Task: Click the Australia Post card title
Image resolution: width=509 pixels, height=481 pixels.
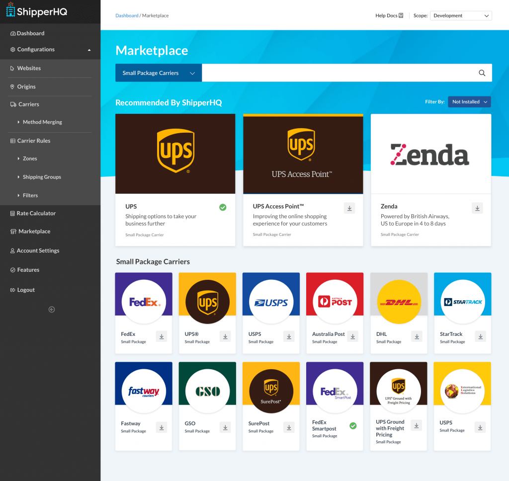Action: [x=328, y=334]
